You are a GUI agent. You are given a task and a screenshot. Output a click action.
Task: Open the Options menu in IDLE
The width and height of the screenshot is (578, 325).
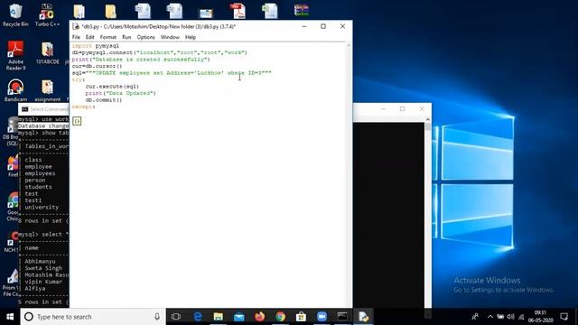[x=146, y=37]
